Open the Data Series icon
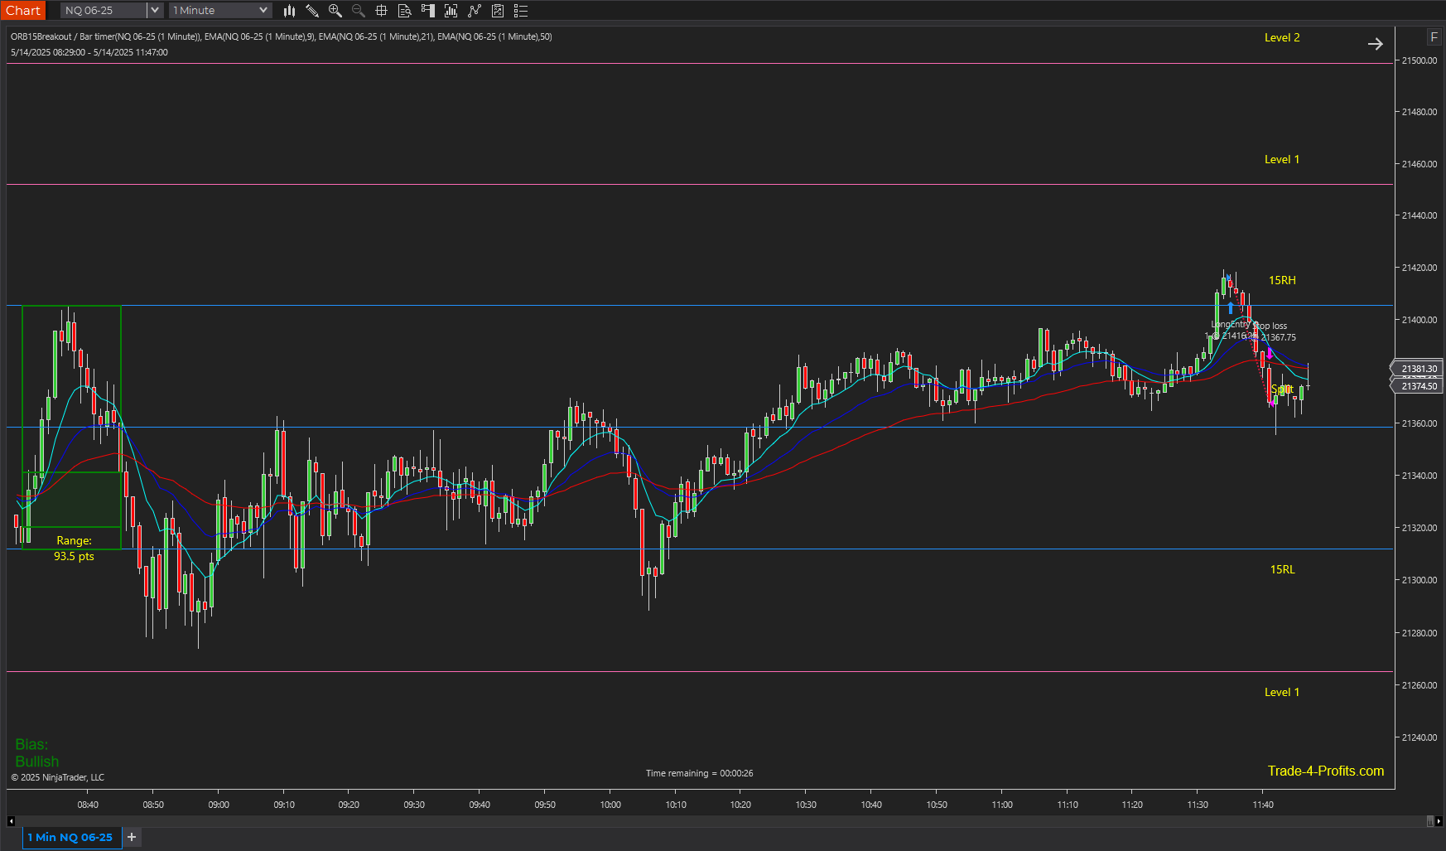 (451, 11)
